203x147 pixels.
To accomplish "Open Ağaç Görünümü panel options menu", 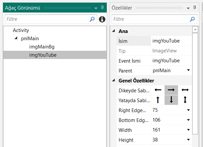I will click(x=96, y=8).
